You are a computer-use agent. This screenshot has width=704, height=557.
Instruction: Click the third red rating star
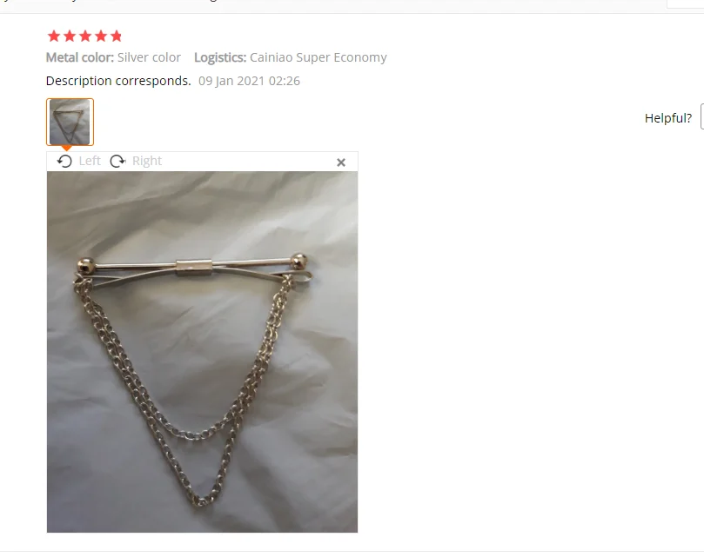pos(85,36)
